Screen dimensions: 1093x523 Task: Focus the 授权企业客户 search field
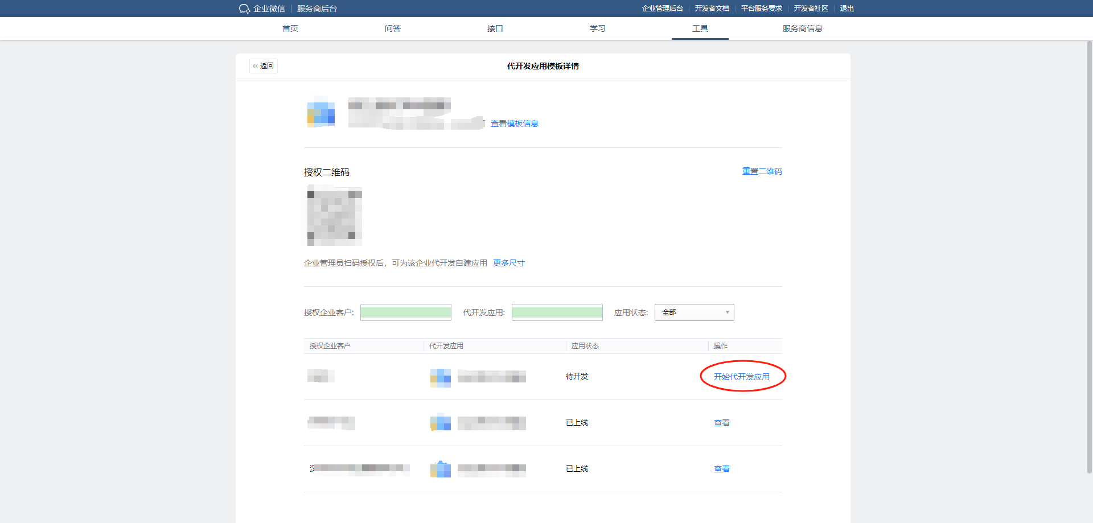tap(405, 312)
